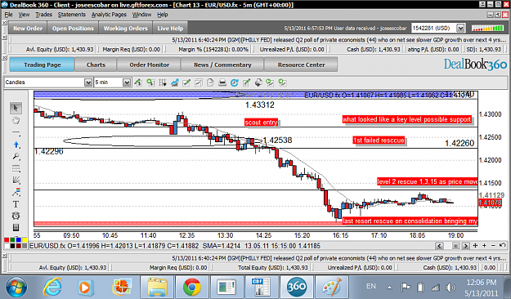Open the Window menu
Viewport: 511px width, 299px height.
pos(141,15)
